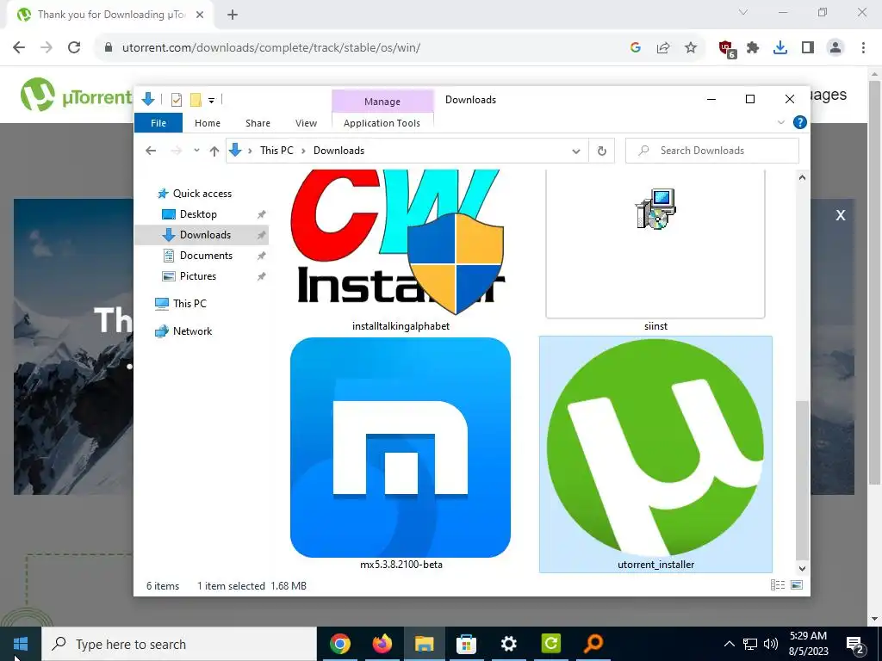
Task: Open Chrome three-dot menu
Action: pyautogui.click(x=863, y=48)
